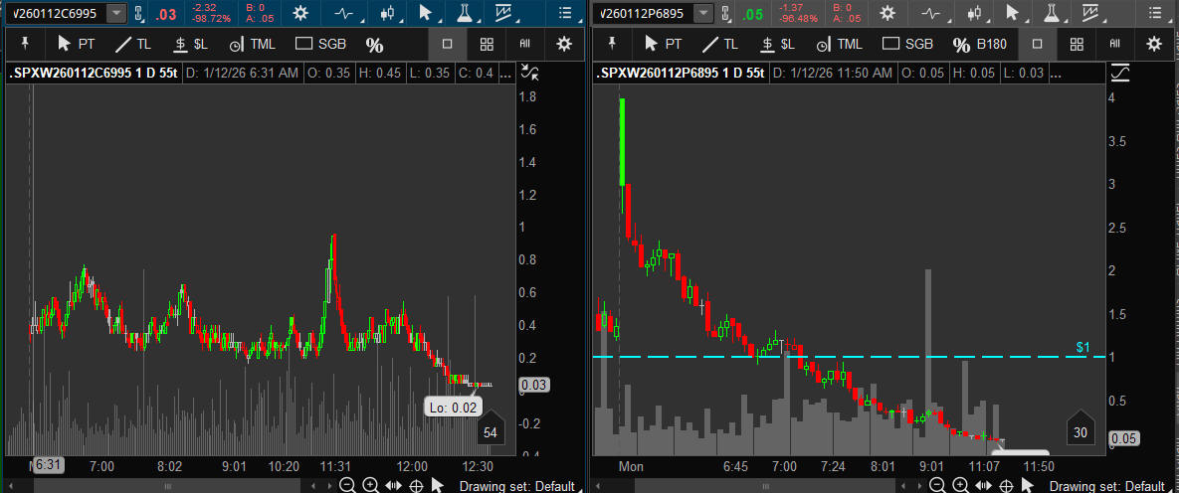Open Studies flask icon on left chart

tap(464, 13)
